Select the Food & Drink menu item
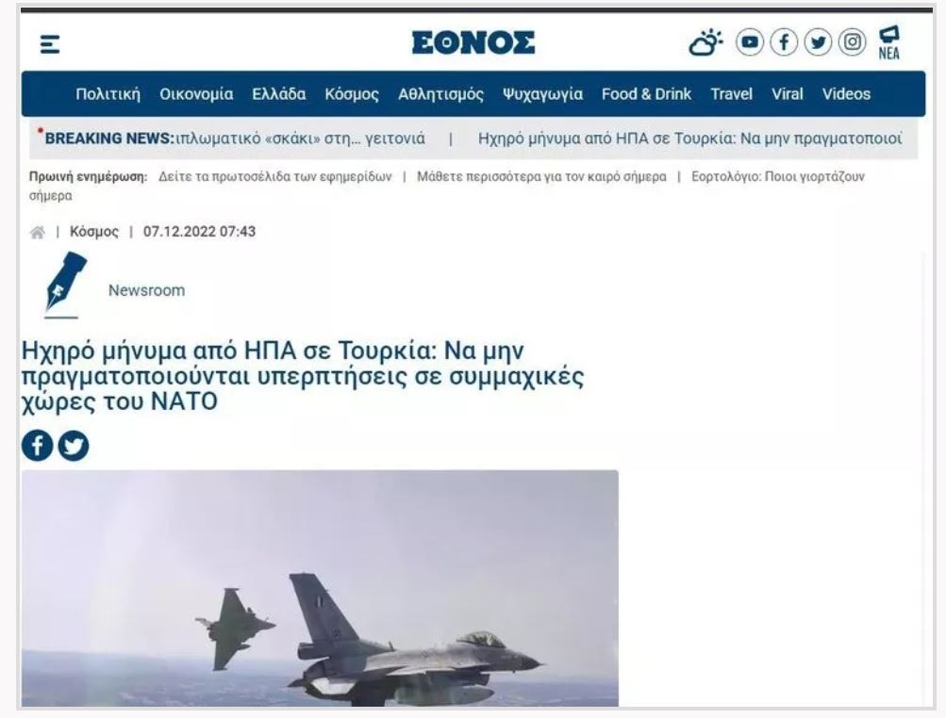 [x=646, y=94]
